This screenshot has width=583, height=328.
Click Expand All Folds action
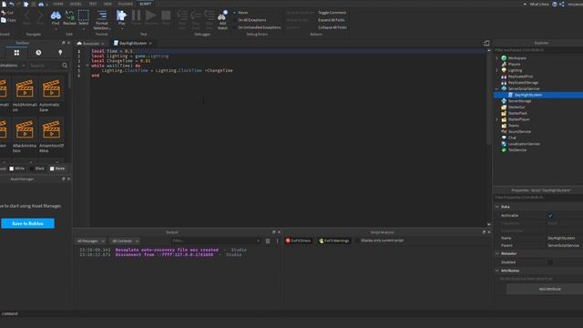click(332, 20)
